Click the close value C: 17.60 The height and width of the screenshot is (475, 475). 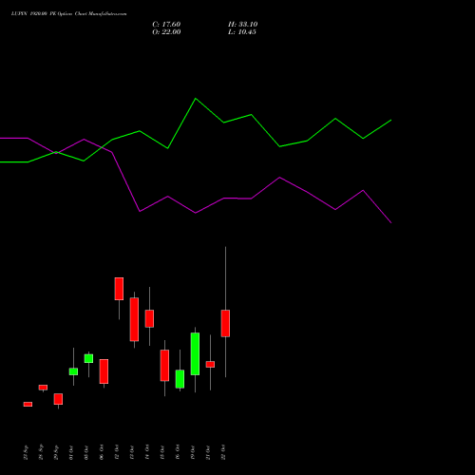point(166,25)
